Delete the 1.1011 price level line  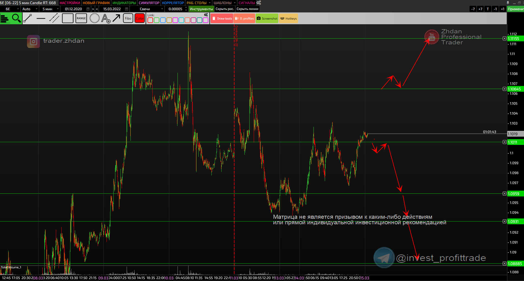coord(504,142)
